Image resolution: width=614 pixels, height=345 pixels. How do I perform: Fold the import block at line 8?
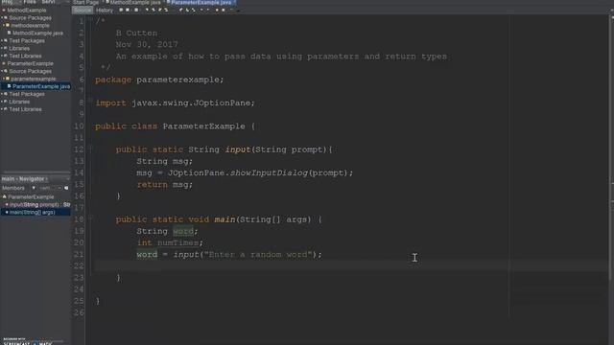(90, 101)
